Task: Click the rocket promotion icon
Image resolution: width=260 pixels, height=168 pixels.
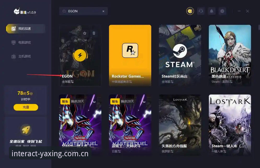Action: [x=26, y=130]
